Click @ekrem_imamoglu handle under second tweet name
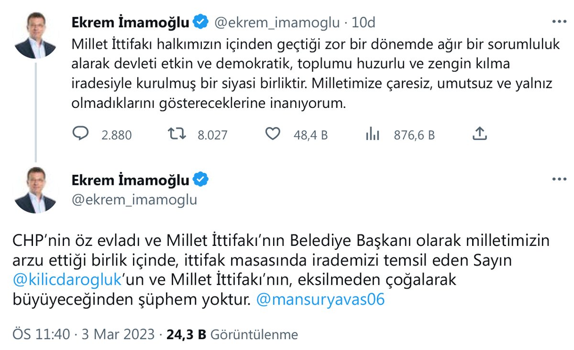Image resolution: width=574 pixels, height=350 pixels. [134, 200]
